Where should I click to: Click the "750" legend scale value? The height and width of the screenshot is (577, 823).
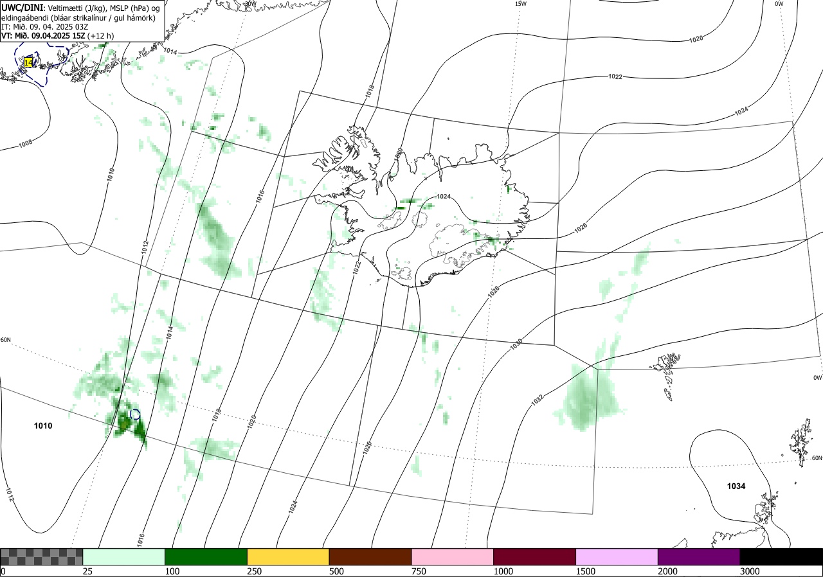(419, 571)
